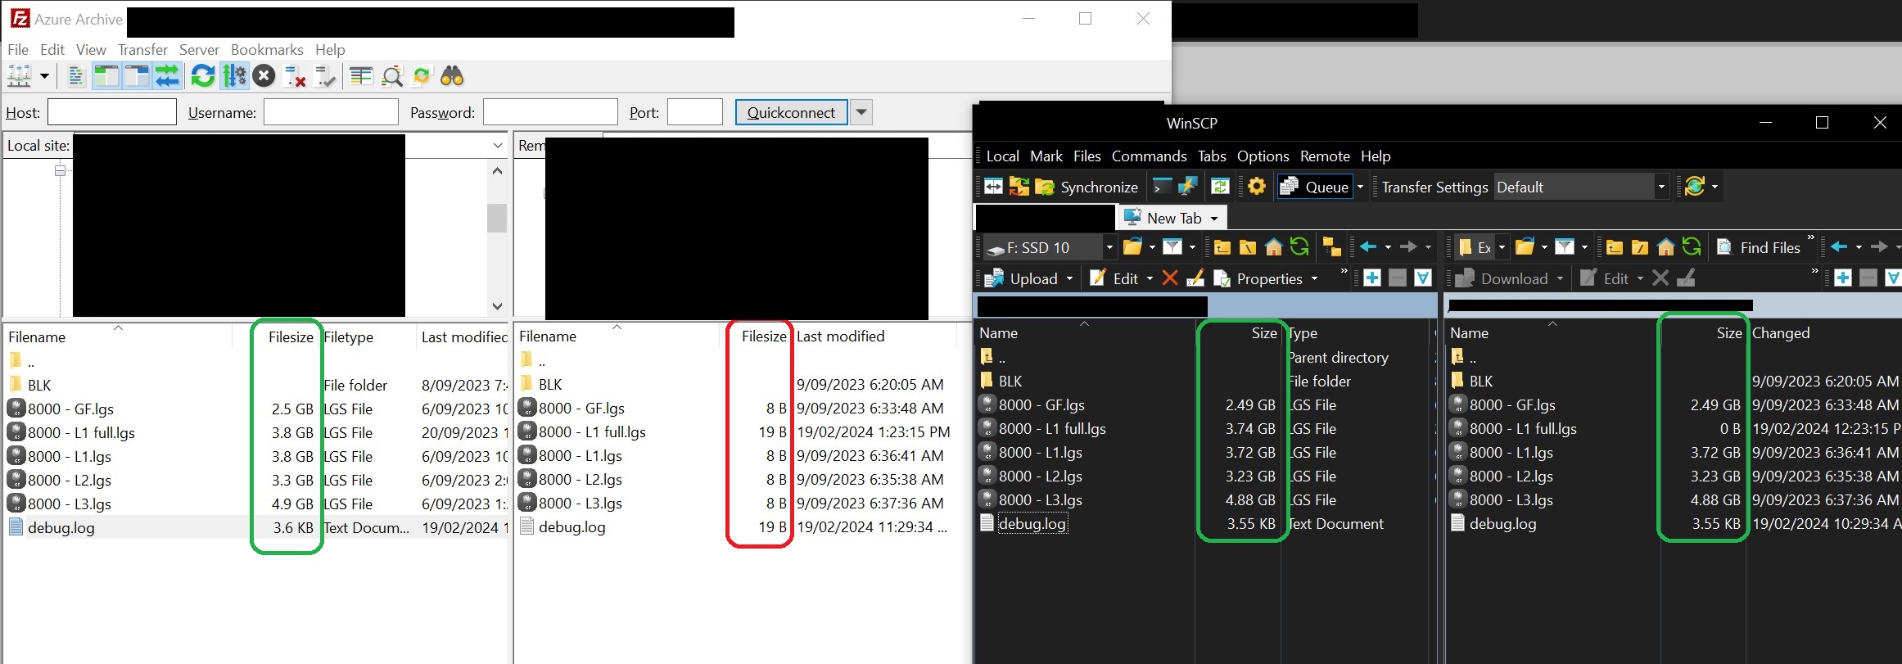Toggle WinSCP Queue button
The height and width of the screenshot is (664, 1902).
point(1314,187)
